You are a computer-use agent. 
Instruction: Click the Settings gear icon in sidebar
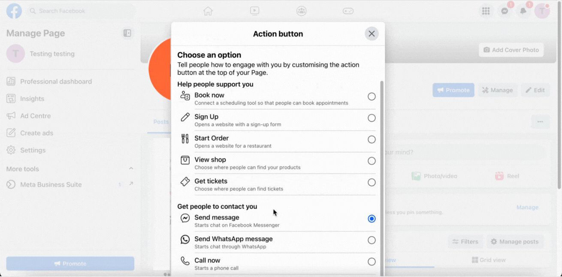[x=11, y=150]
